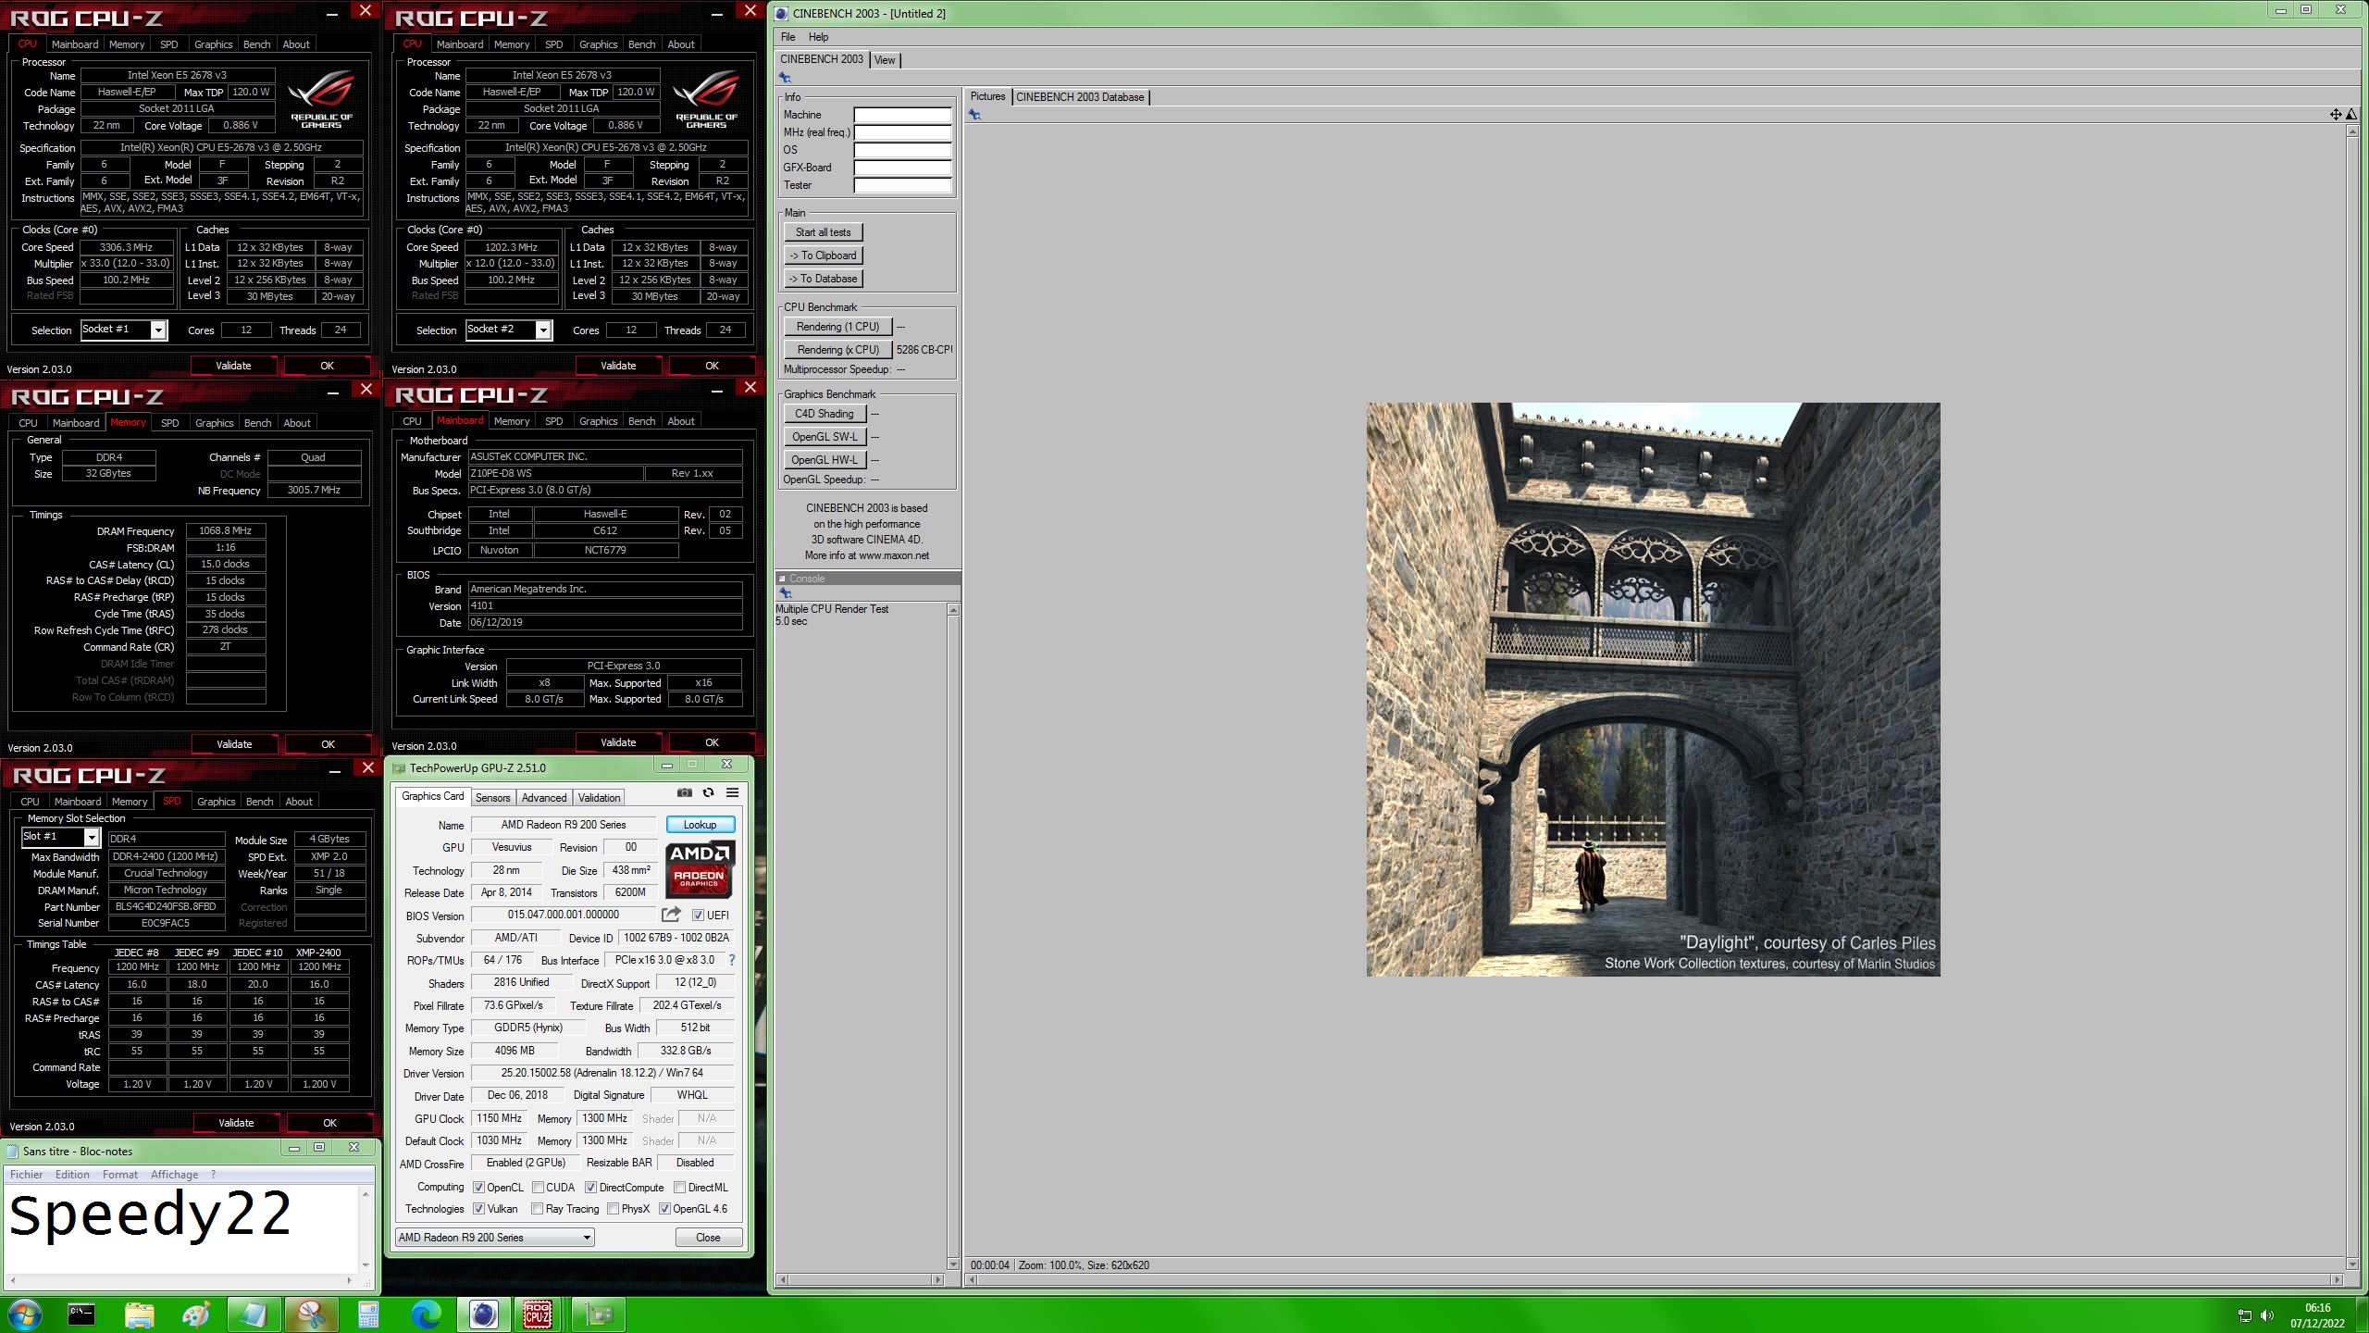This screenshot has width=2369, height=1333.
Task: Click the pin icon under the Pictures tab
Action: [974, 115]
